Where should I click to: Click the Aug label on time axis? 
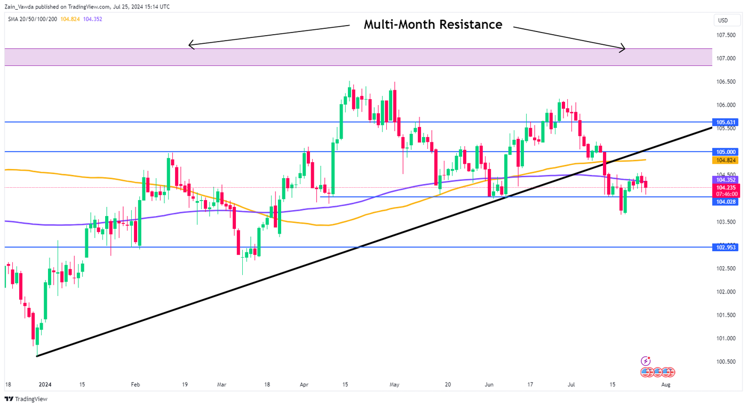coord(665,384)
